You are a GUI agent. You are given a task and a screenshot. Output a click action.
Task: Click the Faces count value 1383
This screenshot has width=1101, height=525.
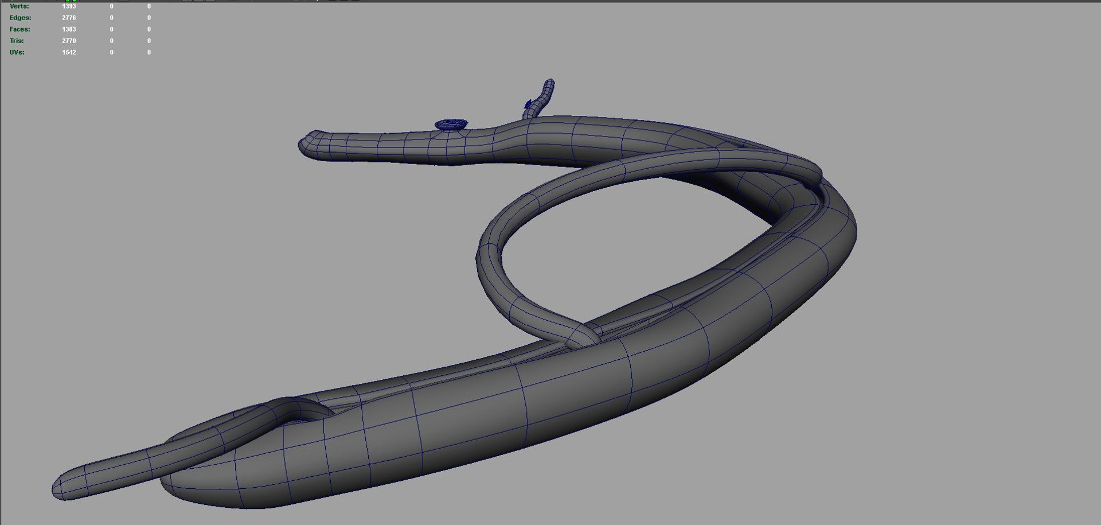click(x=69, y=29)
